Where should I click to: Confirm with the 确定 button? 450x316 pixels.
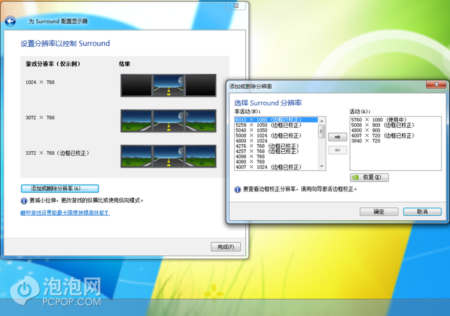pos(379,212)
